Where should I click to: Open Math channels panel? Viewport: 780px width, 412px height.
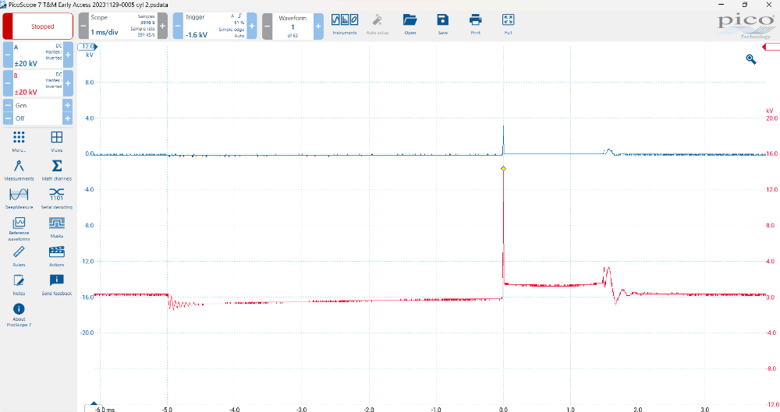pyautogui.click(x=56, y=168)
